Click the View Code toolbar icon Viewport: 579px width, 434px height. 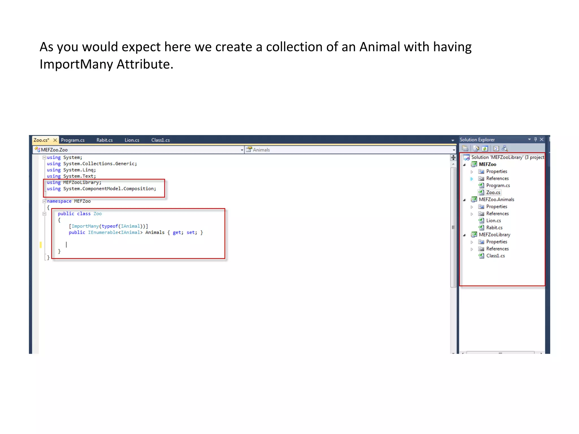point(496,148)
